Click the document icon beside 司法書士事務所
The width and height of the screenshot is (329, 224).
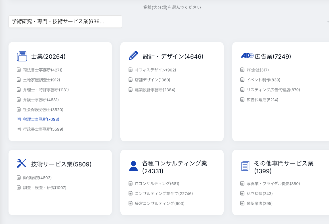coord(19,70)
